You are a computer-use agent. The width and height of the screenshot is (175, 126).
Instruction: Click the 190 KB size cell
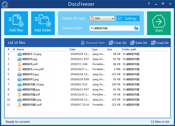pos(116,84)
